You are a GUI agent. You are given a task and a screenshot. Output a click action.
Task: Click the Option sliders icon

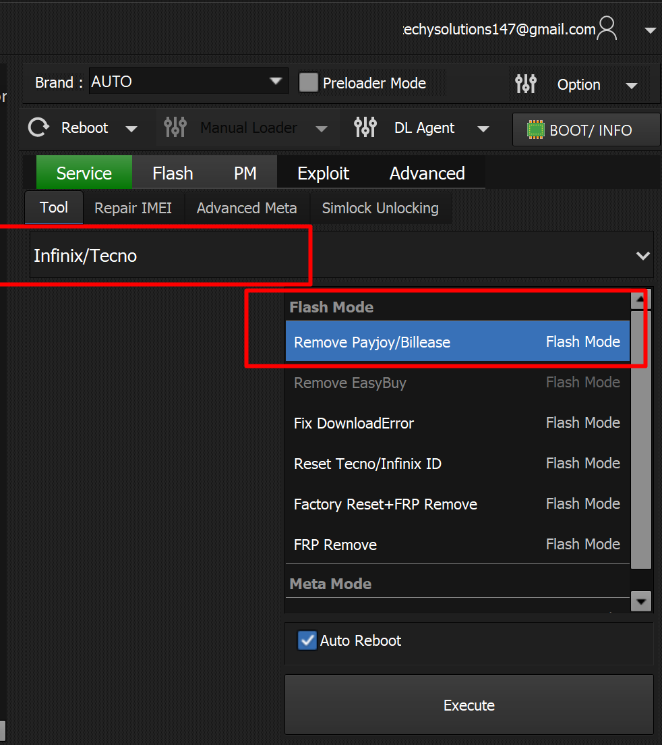[x=526, y=84]
